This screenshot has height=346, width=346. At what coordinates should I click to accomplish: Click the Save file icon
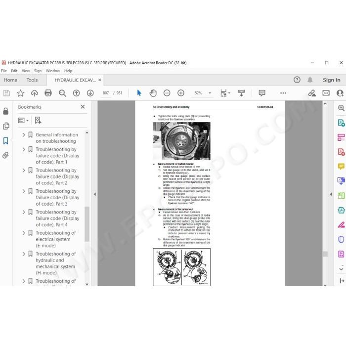[x=6, y=93]
